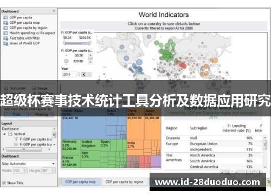Toggle the Show Title checkbox
This screenshot has width=271, height=196.
[4, 183]
